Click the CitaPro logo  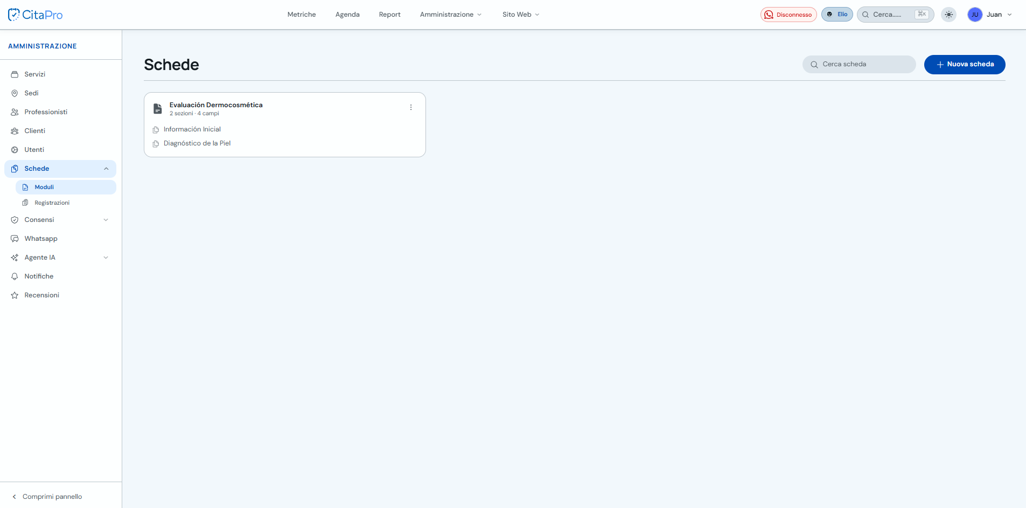pyautogui.click(x=36, y=15)
